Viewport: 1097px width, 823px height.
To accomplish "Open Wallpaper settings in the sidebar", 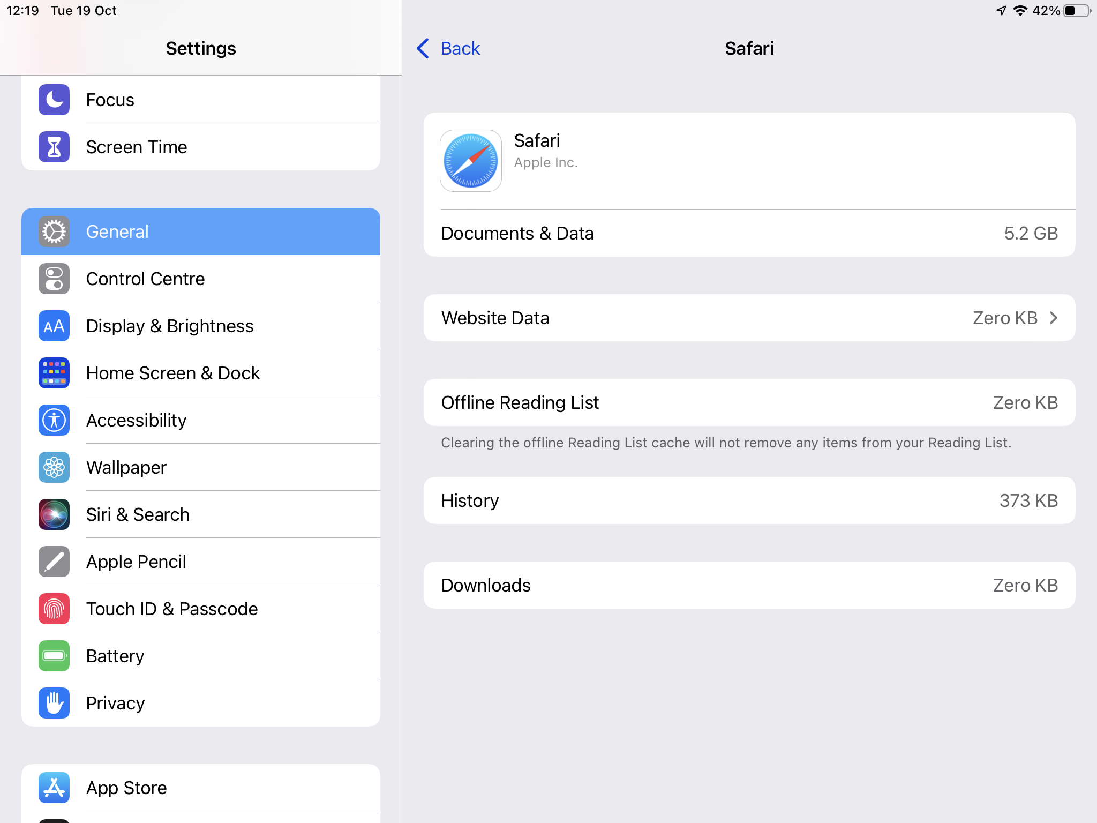I will 201,467.
